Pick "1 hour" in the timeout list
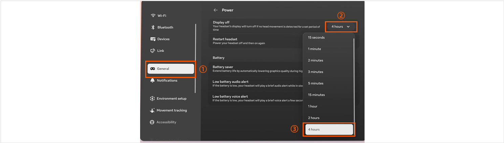 tap(313, 107)
